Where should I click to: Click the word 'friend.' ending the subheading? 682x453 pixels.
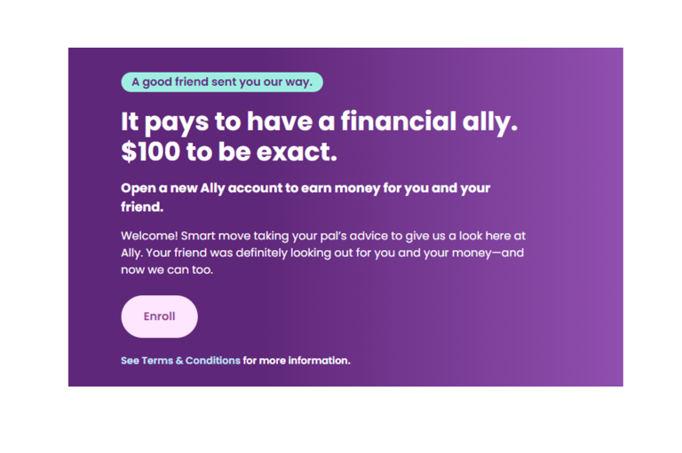142,207
